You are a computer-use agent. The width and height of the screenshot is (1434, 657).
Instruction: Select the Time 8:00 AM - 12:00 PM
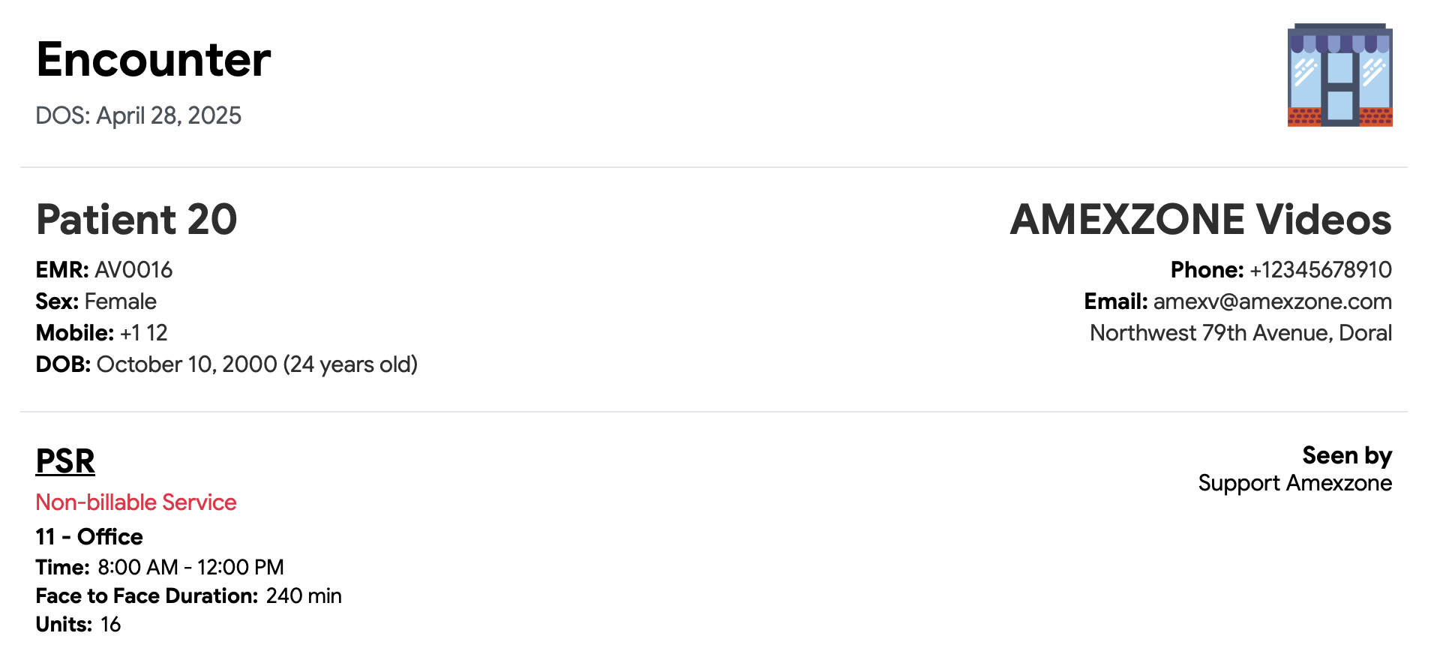coord(190,567)
